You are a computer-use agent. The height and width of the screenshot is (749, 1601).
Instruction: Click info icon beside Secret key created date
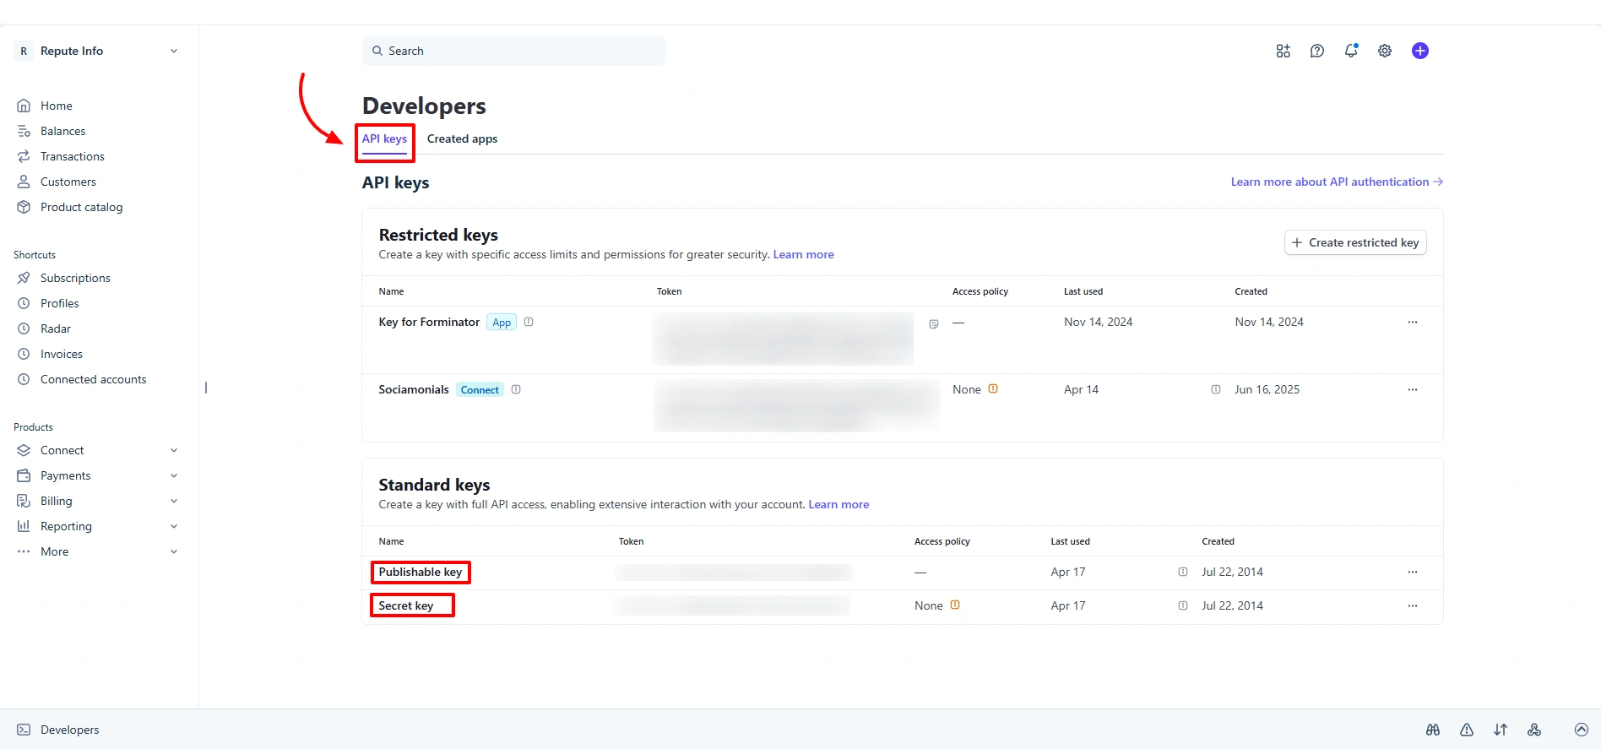[1183, 605]
